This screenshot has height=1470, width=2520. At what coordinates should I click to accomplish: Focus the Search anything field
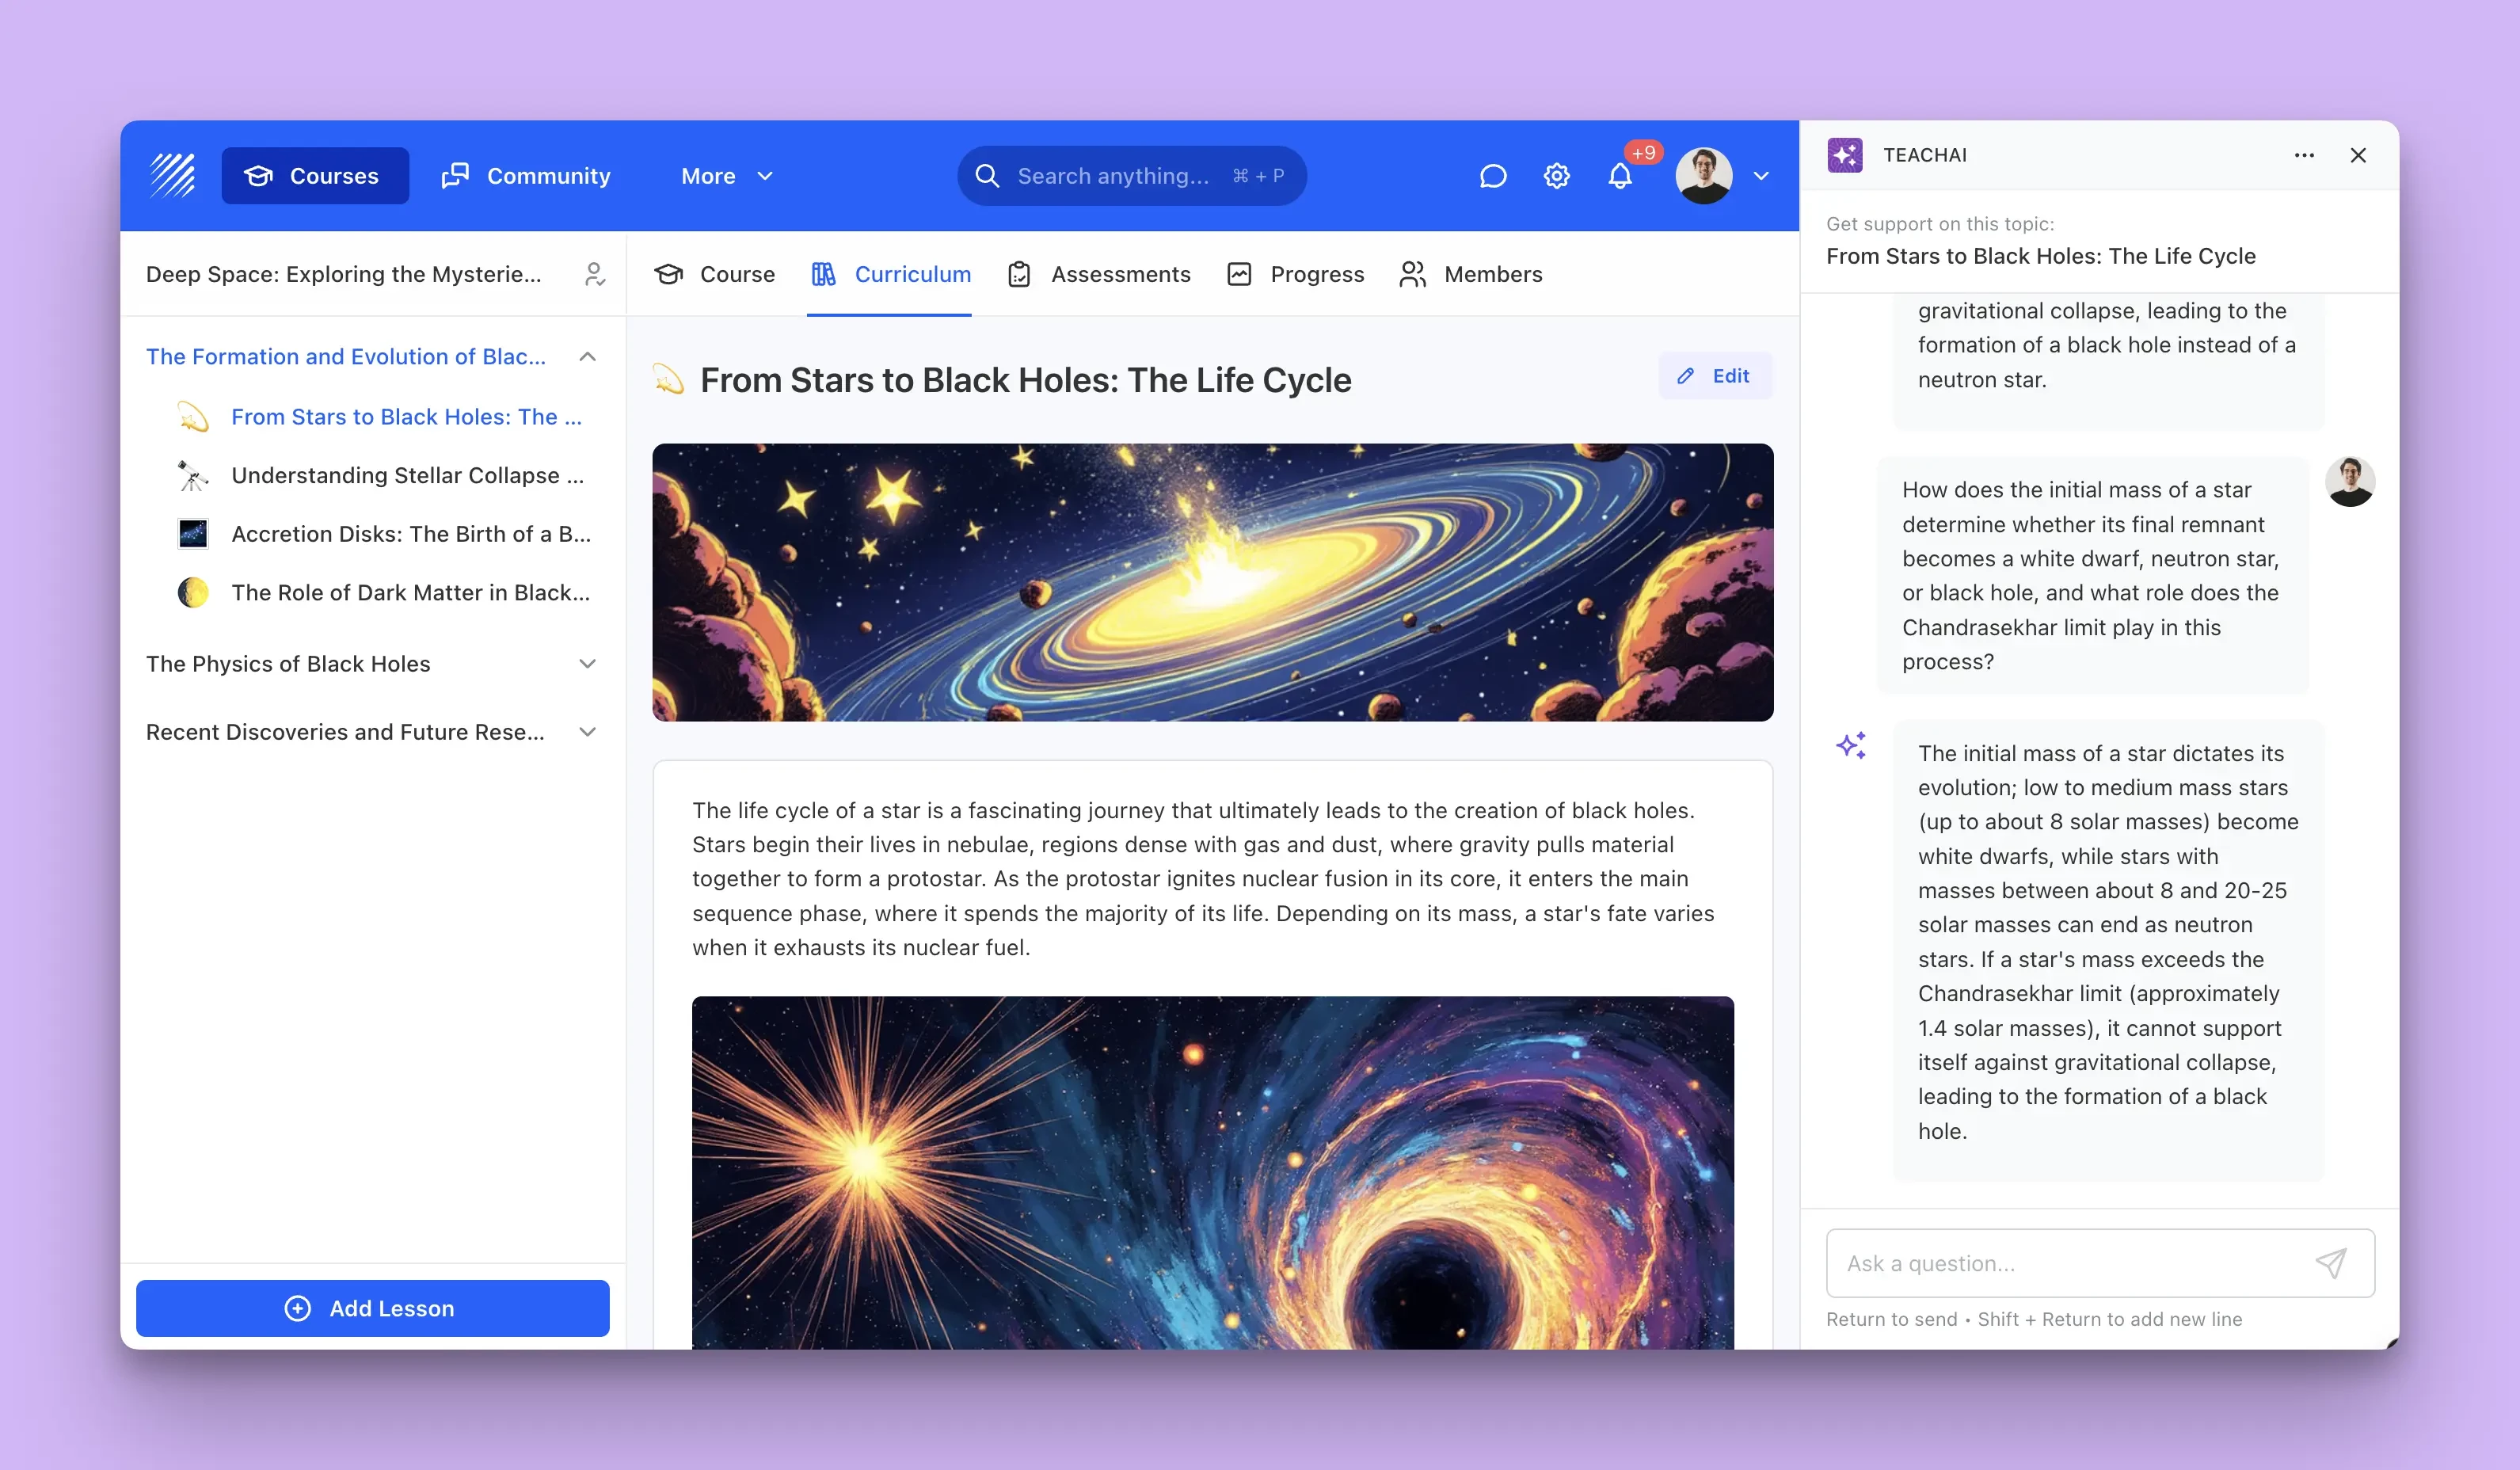(x=1131, y=176)
